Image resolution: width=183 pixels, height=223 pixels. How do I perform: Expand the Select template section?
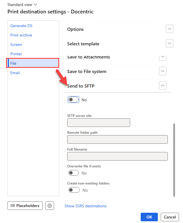pyautogui.click(x=170, y=44)
